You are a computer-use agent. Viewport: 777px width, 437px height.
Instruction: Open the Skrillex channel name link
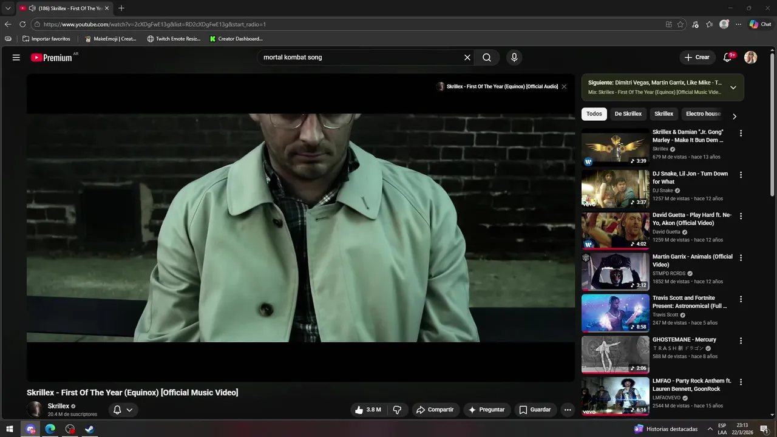[58, 406]
